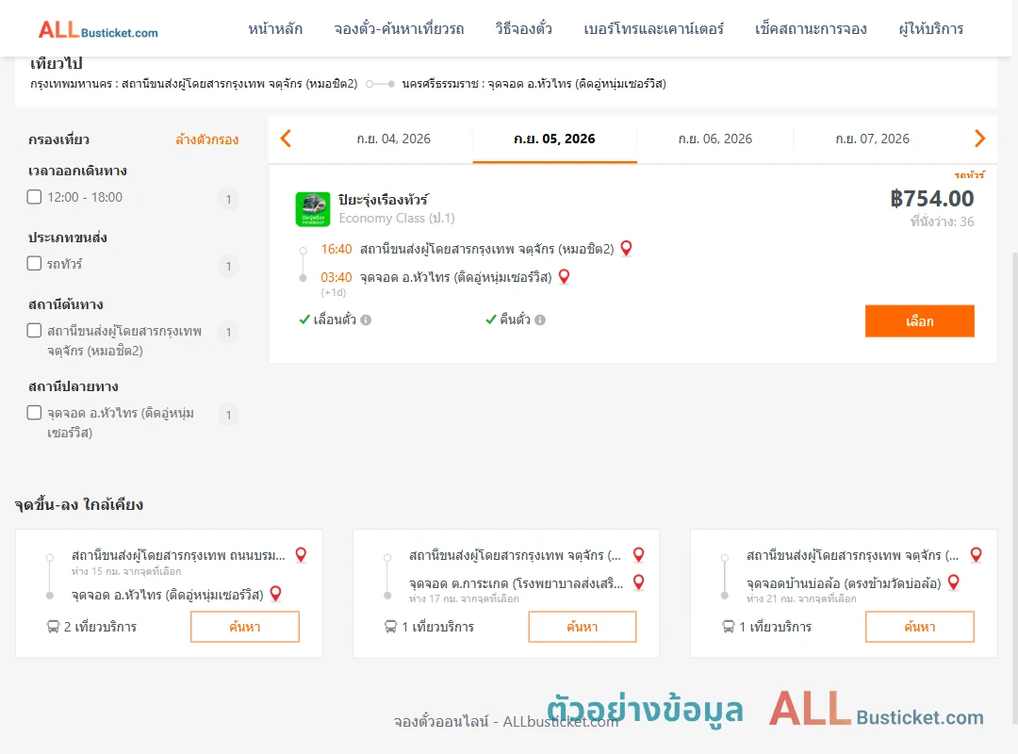Click the ที่นั่งว่าง: 36 seats text

pyautogui.click(x=942, y=221)
